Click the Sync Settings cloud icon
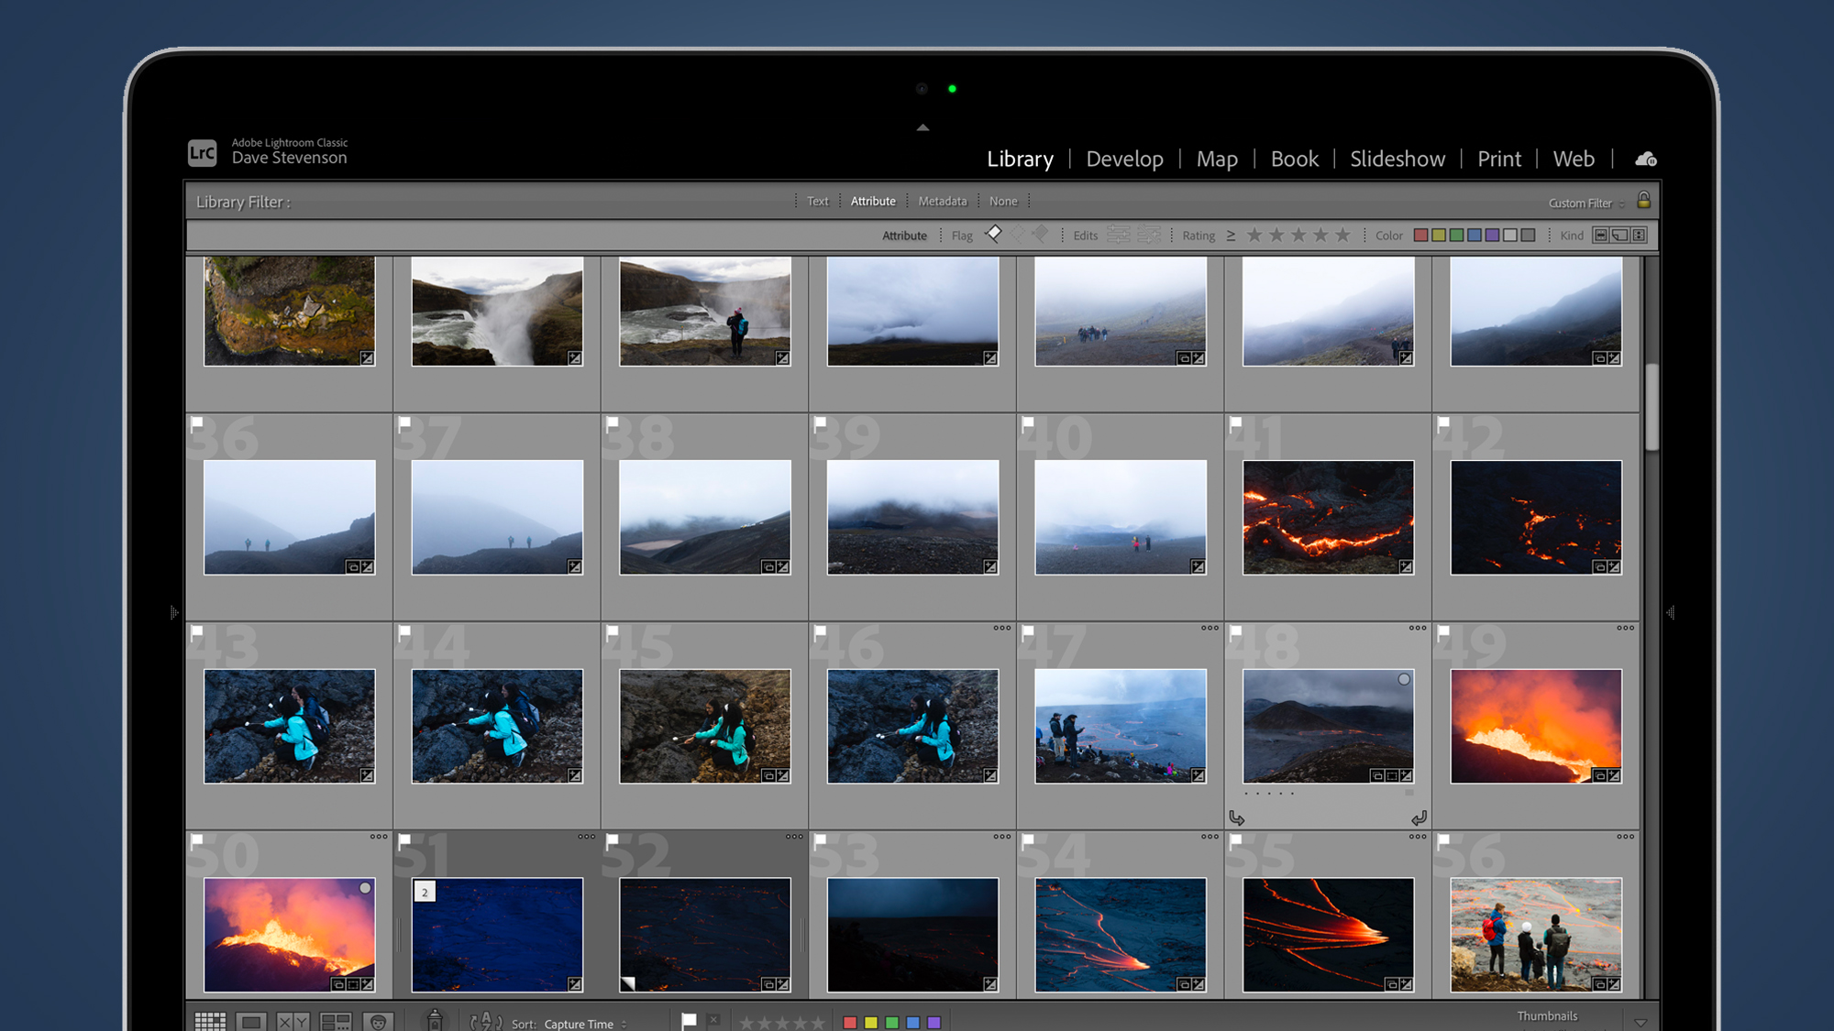1834x1031 pixels. tap(1644, 159)
